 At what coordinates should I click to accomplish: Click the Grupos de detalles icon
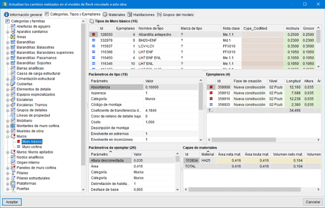tap(13, 110)
